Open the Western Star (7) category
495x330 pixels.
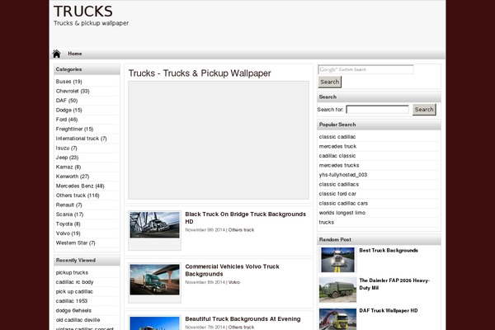(x=75, y=243)
